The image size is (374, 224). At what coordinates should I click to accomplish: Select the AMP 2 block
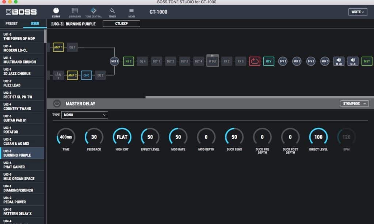[72, 75]
